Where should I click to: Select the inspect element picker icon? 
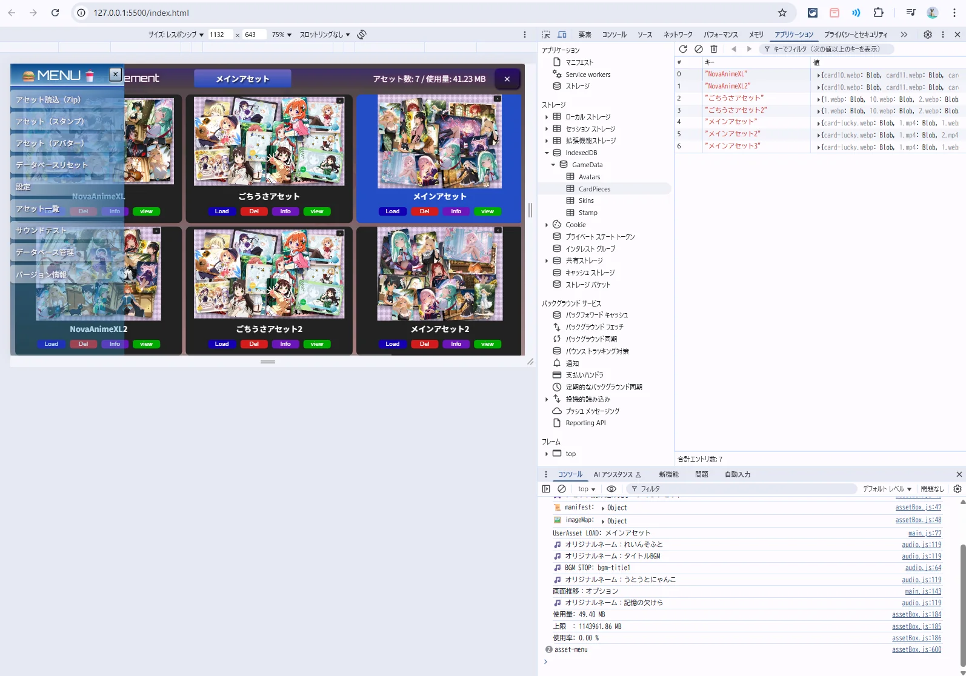point(546,35)
